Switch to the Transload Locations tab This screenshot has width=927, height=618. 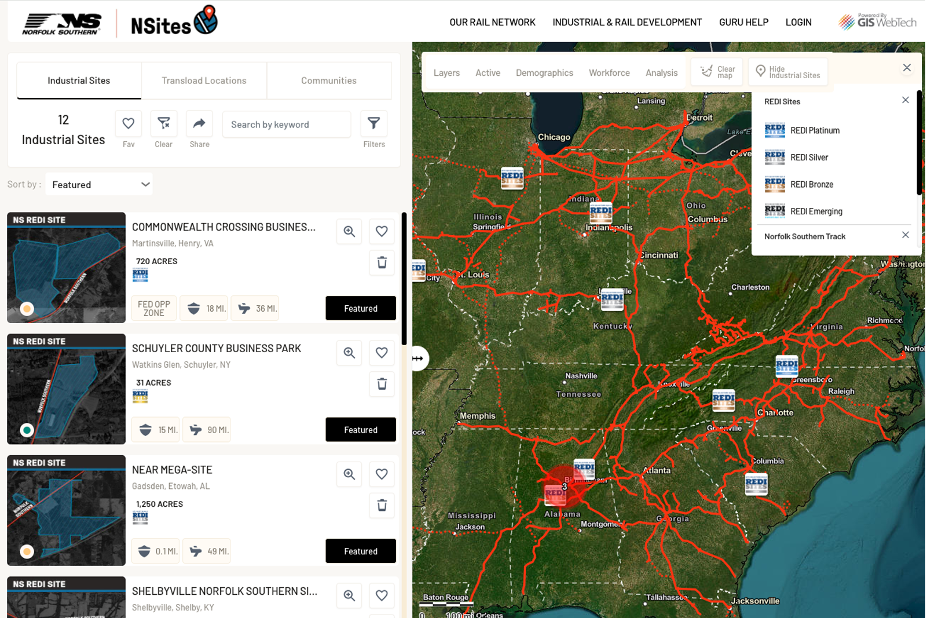(204, 81)
